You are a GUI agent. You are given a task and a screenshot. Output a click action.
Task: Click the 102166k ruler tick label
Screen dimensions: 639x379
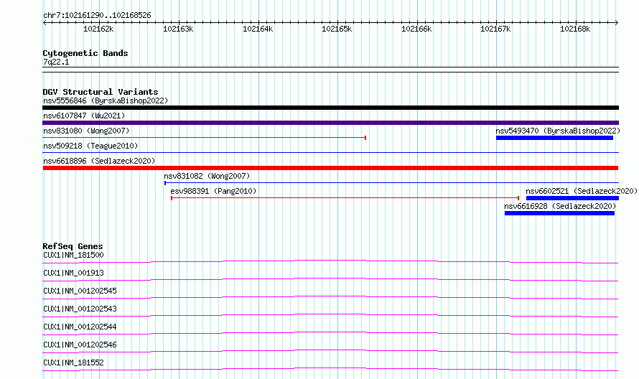pos(416,29)
